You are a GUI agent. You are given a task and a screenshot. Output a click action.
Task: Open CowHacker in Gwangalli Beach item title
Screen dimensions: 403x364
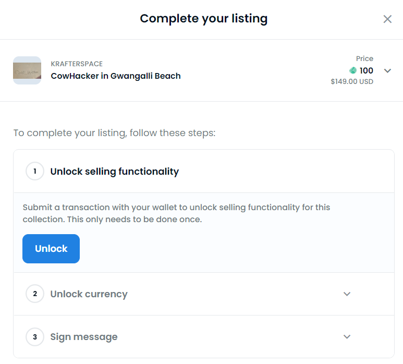(115, 76)
